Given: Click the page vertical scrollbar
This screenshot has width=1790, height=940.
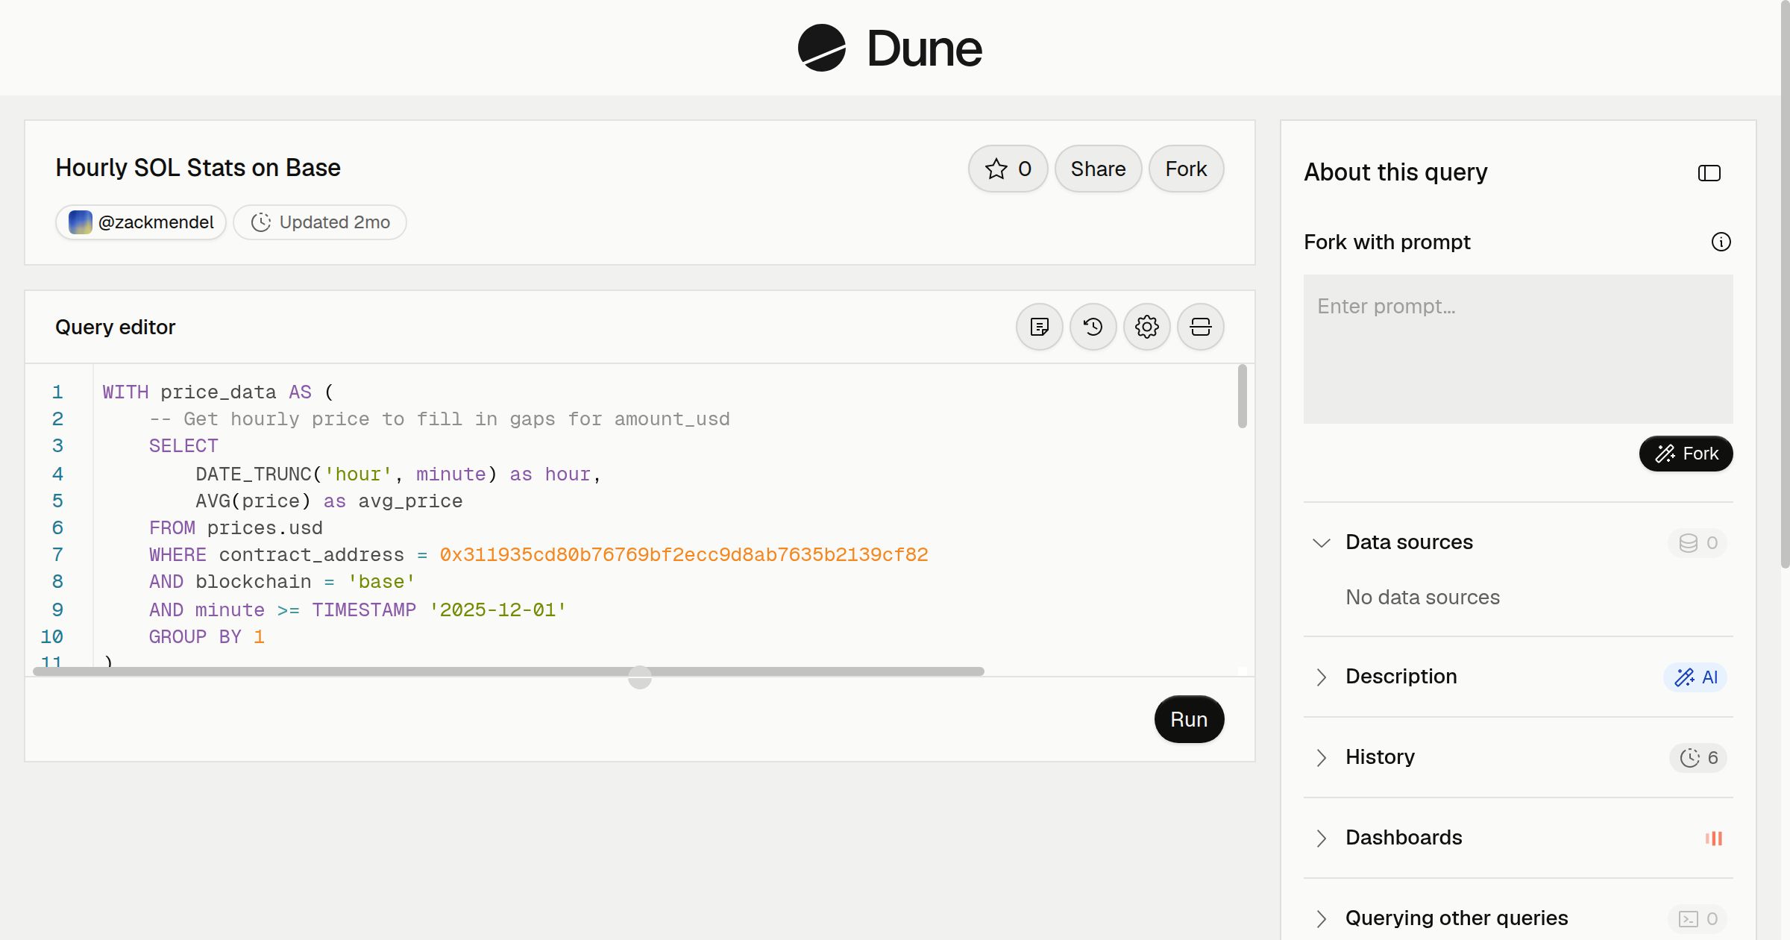Looking at the screenshot, I should (x=1785, y=283).
